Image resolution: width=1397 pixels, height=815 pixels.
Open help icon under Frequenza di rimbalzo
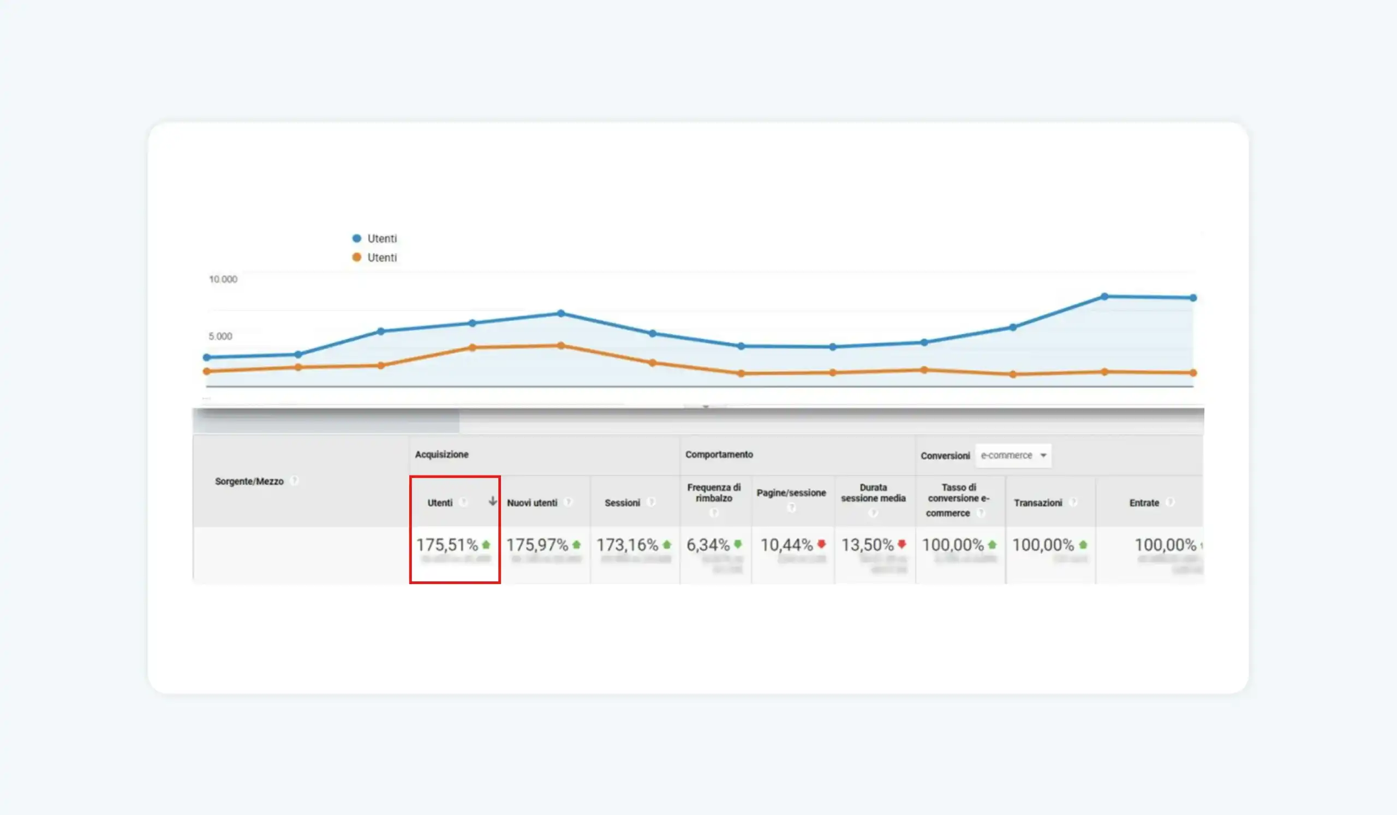click(x=714, y=513)
